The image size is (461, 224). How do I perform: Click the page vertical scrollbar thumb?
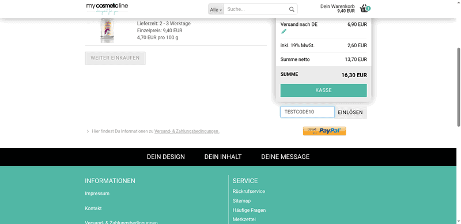(458, 88)
